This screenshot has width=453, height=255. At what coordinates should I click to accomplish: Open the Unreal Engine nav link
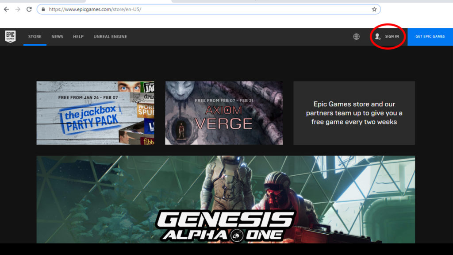pos(110,37)
